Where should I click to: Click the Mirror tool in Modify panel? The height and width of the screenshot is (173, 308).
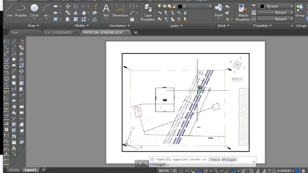pos(76,13)
